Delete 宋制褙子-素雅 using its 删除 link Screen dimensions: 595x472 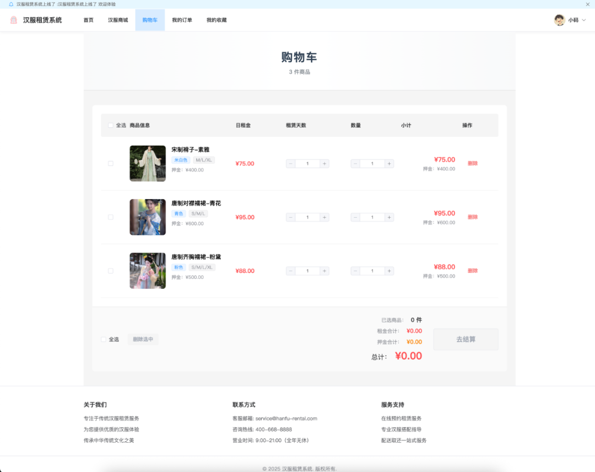pyautogui.click(x=473, y=163)
